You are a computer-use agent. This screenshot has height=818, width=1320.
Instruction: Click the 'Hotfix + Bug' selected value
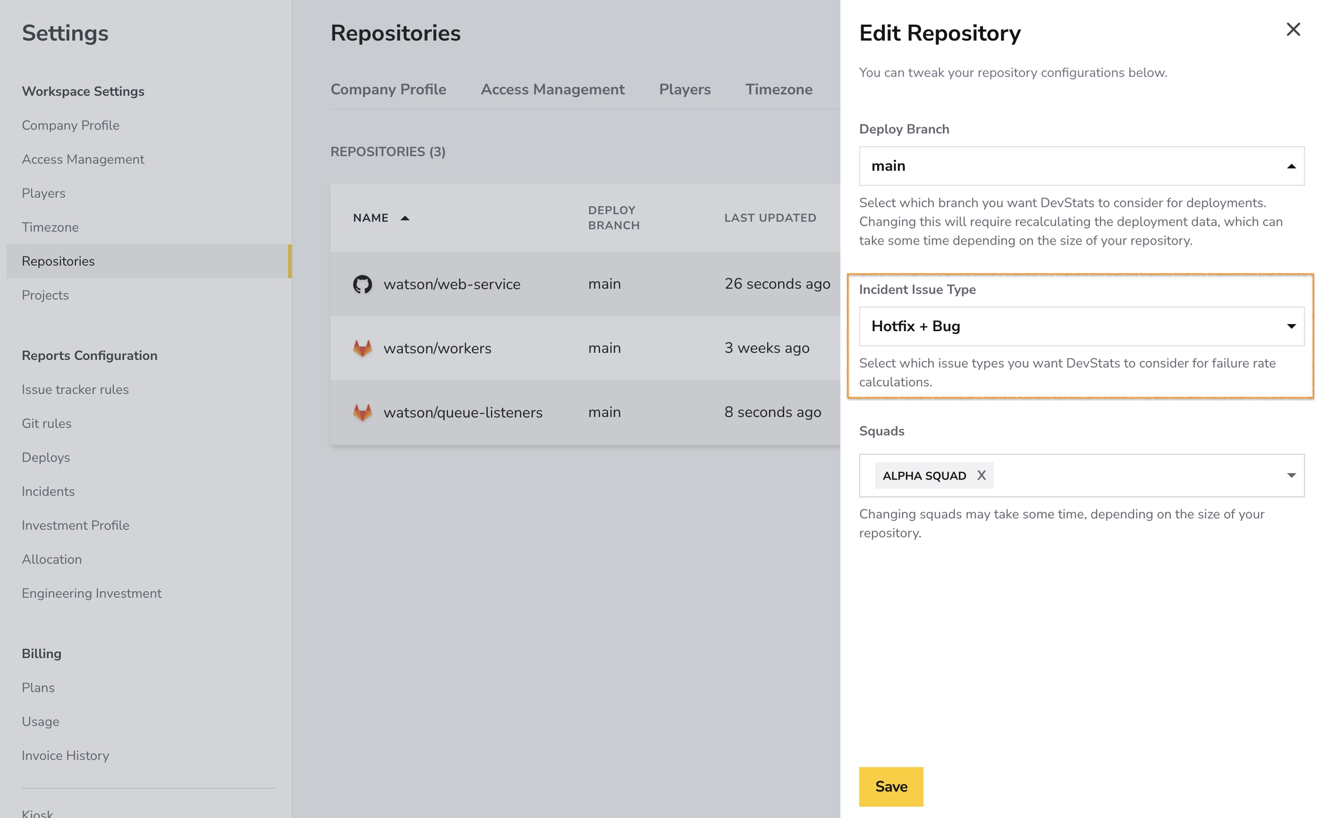(916, 327)
